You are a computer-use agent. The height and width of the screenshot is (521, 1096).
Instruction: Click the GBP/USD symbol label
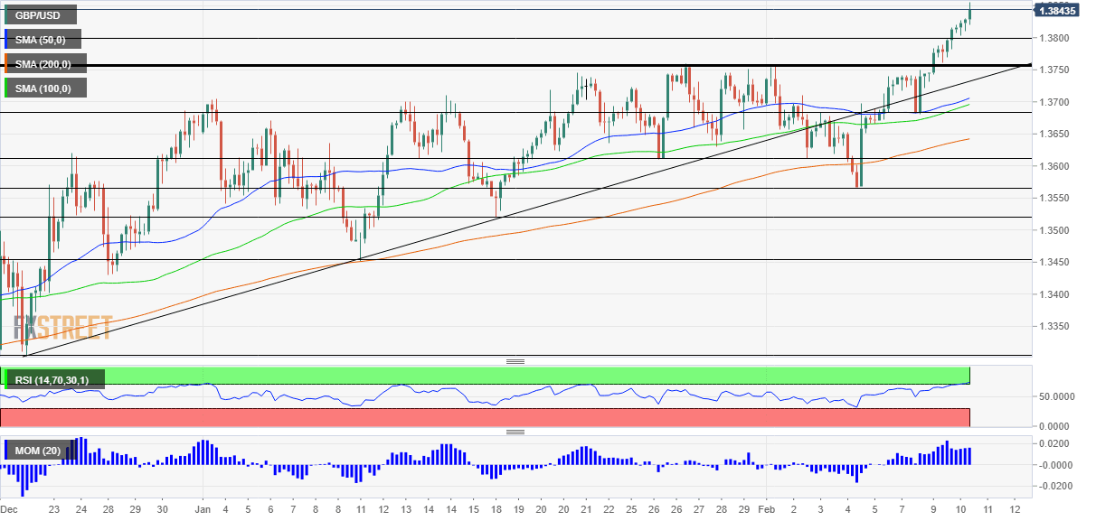pyautogui.click(x=39, y=14)
